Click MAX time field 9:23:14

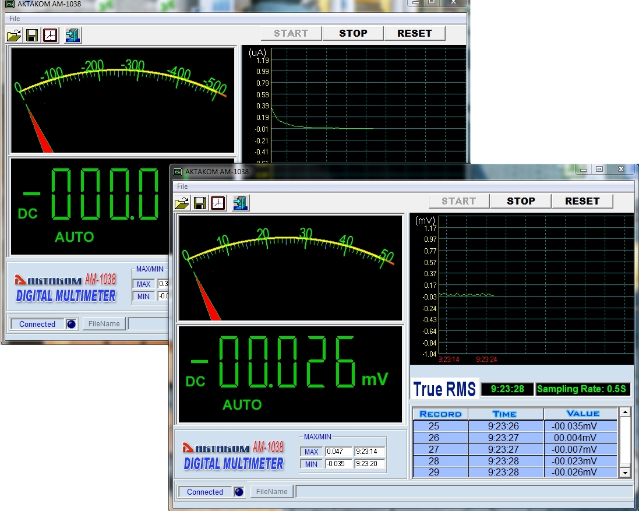[369, 452]
